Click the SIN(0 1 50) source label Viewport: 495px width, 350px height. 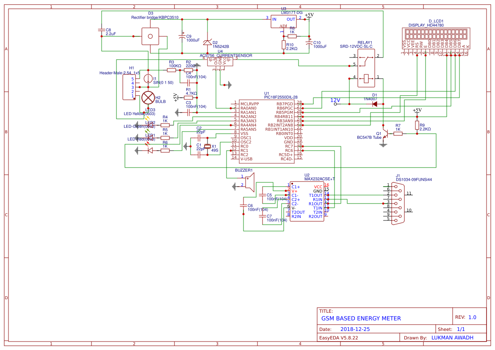(x=163, y=83)
